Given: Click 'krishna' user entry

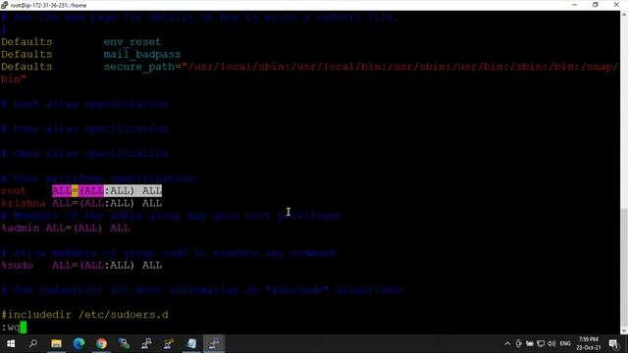Looking at the screenshot, I should pos(24,203).
